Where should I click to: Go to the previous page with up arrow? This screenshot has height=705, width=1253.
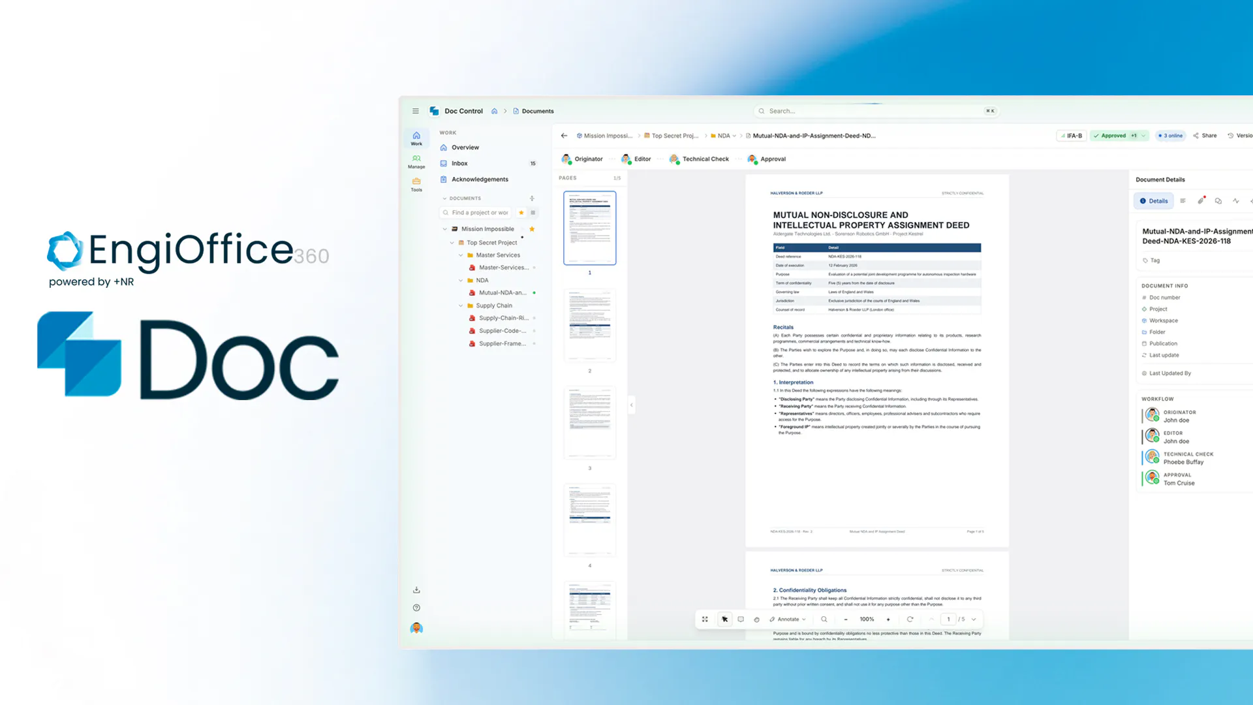coord(931,619)
